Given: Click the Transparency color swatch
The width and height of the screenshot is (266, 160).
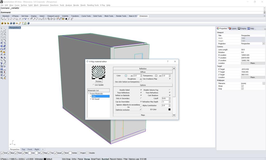Looking at the screenshot, I should (x=156, y=76).
